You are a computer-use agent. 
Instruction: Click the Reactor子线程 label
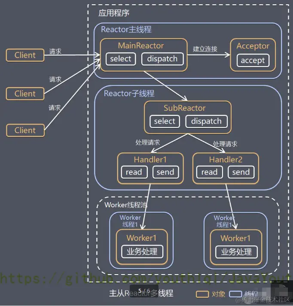tap(129, 94)
